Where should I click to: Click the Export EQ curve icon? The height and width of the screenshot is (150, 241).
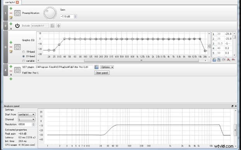(219, 60)
